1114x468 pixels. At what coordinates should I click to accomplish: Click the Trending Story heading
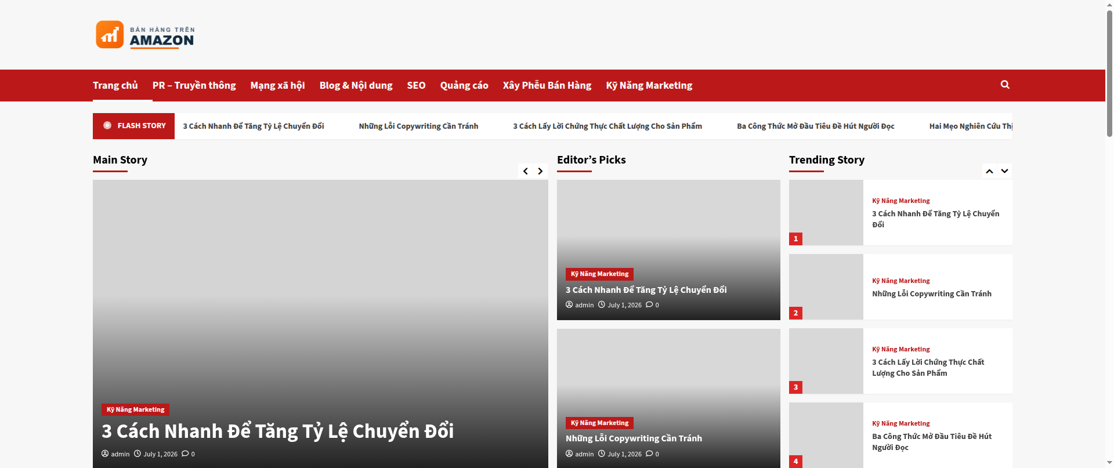827,160
